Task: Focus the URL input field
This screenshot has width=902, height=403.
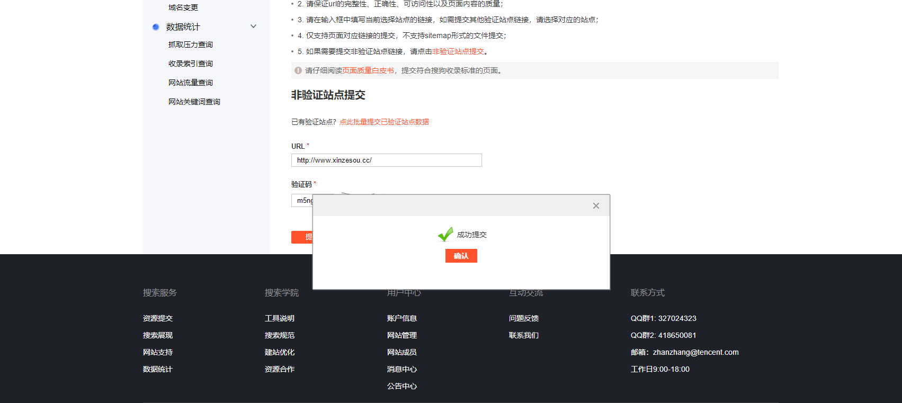Action: (387, 160)
